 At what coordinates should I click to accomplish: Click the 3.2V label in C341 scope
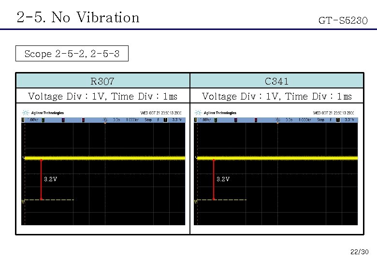(223, 179)
